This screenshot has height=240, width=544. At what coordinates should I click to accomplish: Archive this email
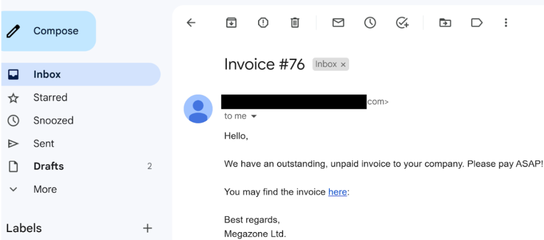pyautogui.click(x=231, y=23)
